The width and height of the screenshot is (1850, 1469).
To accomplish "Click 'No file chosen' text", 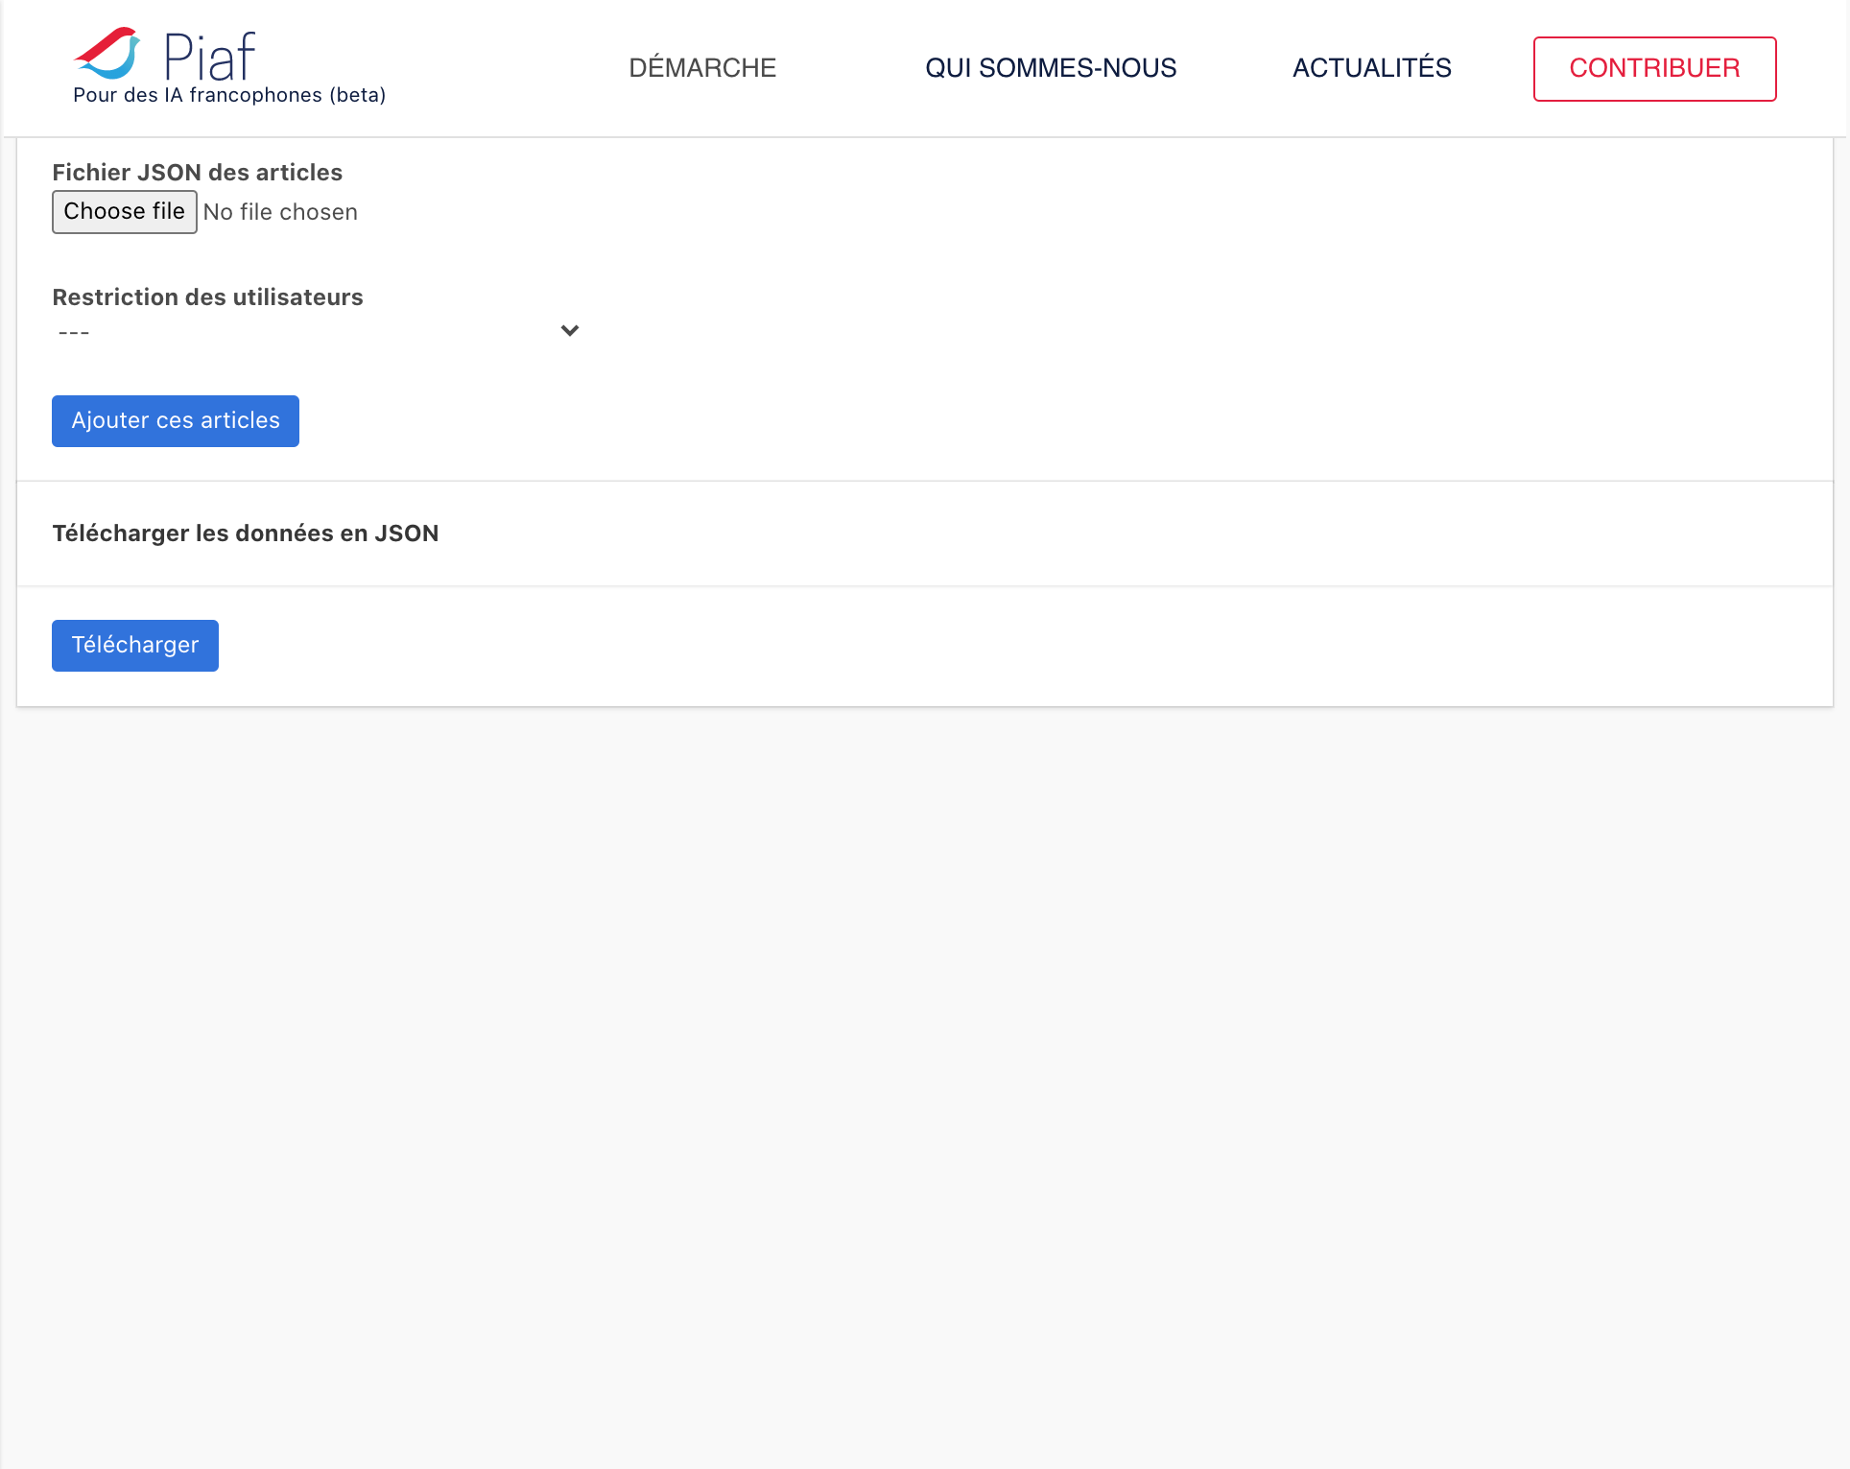I will click(280, 212).
